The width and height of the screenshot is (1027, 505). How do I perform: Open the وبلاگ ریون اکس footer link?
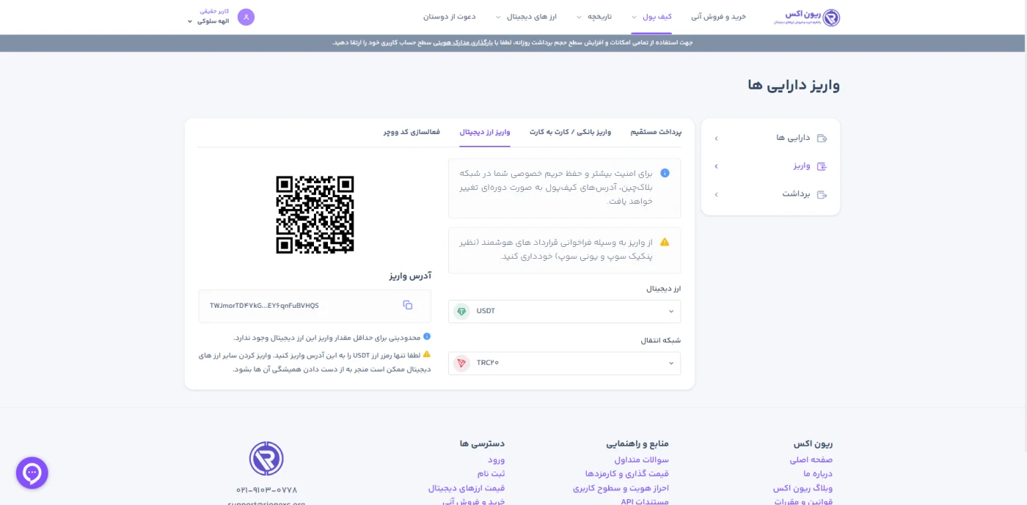tap(803, 488)
